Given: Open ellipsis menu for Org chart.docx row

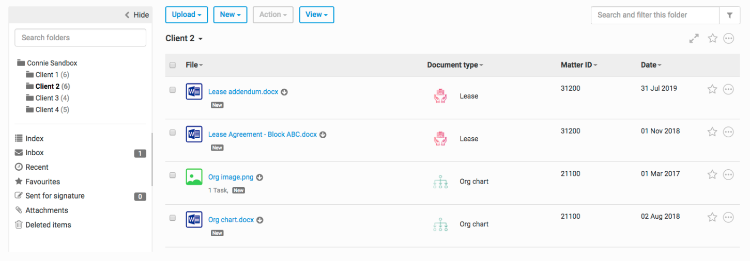Looking at the screenshot, I should 728,218.
